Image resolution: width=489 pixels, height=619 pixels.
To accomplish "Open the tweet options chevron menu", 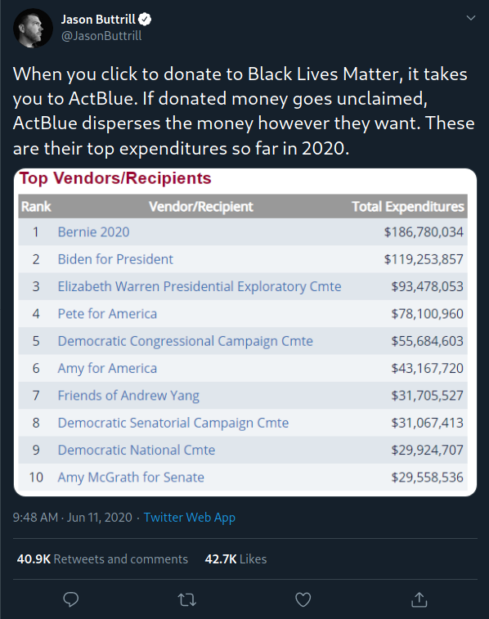I will [x=471, y=18].
